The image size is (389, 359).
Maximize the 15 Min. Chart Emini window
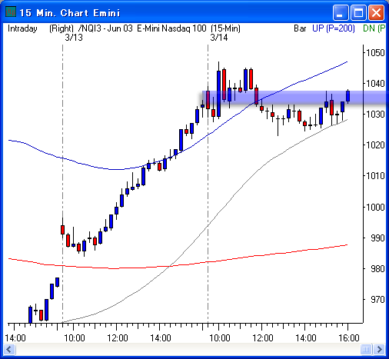[358, 12]
